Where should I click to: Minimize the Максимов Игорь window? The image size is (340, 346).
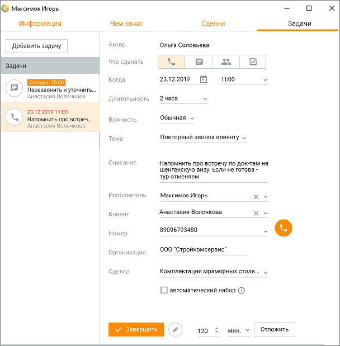(x=286, y=8)
